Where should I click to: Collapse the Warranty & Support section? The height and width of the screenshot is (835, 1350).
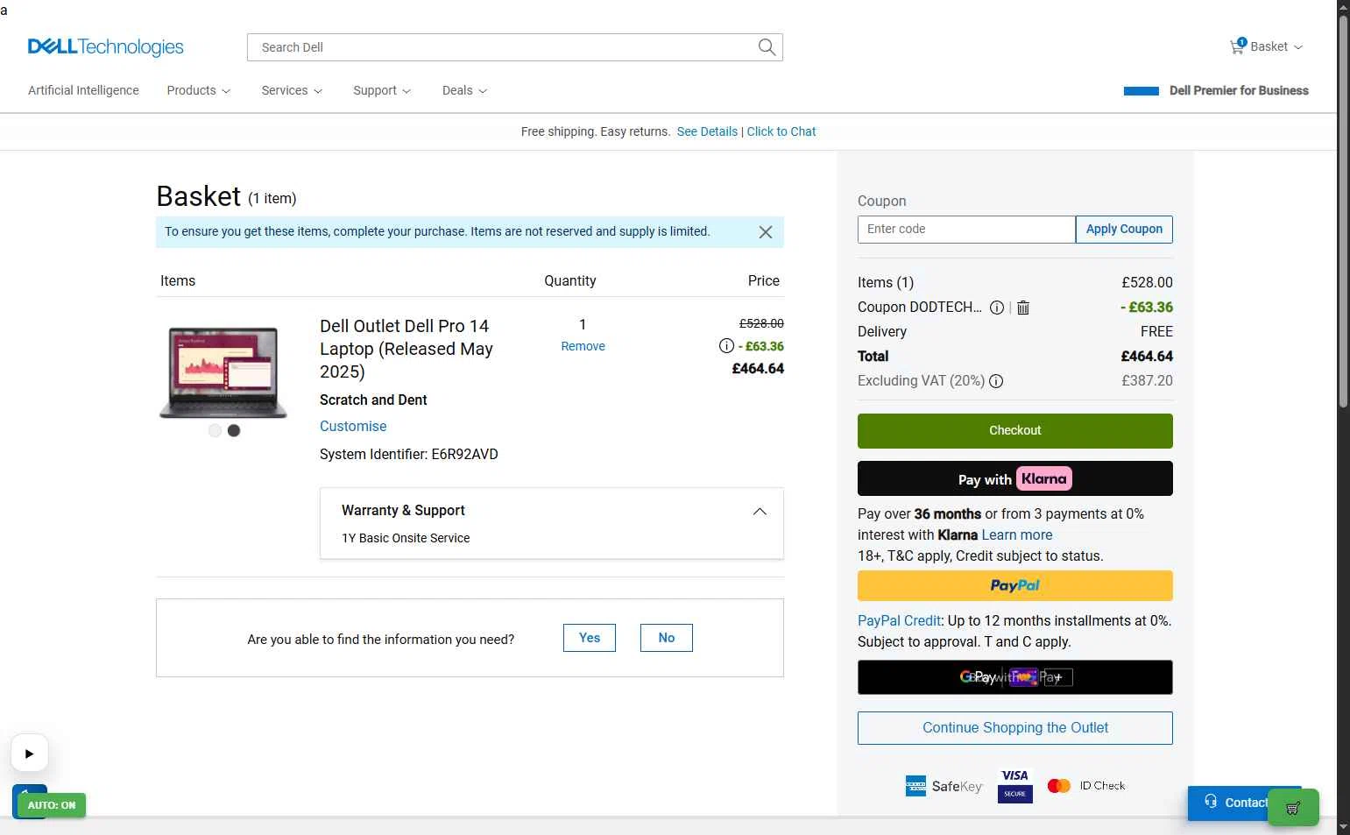coord(760,512)
